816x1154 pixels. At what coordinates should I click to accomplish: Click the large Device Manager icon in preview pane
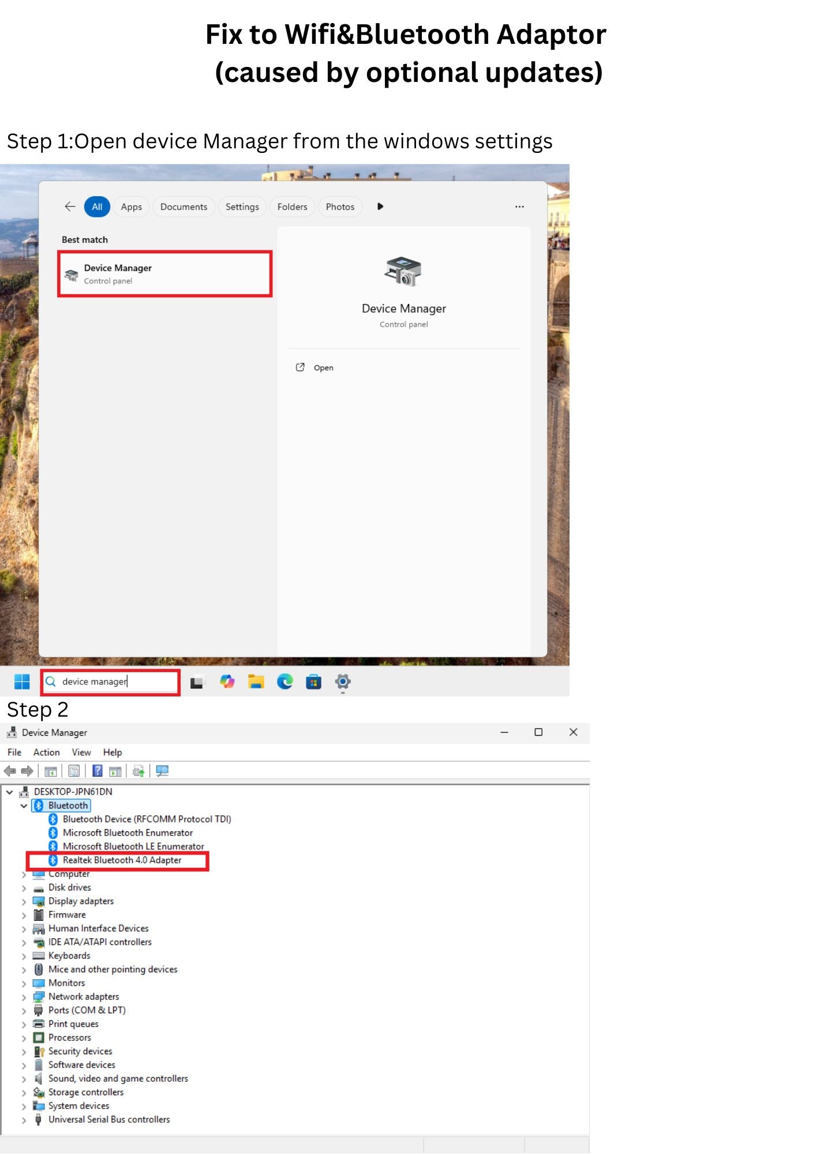tap(403, 271)
